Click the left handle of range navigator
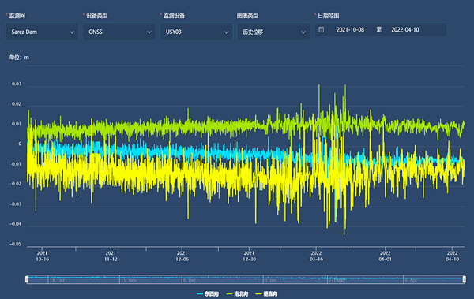This screenshot has height=299, width=474. 27,279
